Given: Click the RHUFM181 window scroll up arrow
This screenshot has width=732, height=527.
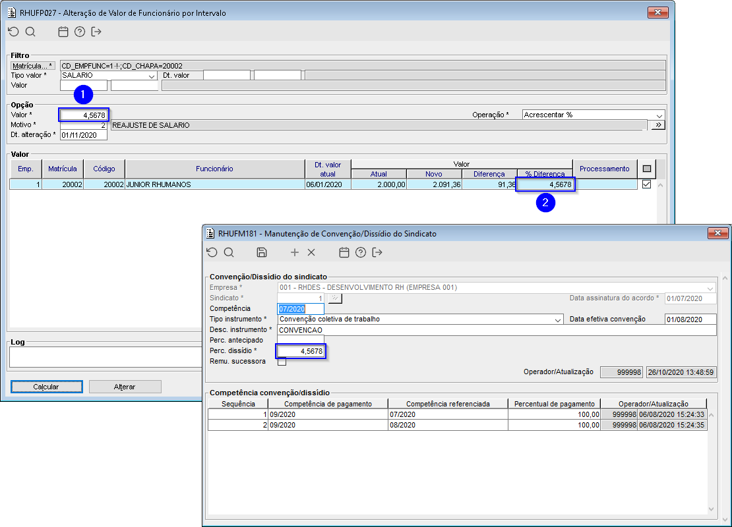Looking at the screenshot, I should (x=725, y=279).
